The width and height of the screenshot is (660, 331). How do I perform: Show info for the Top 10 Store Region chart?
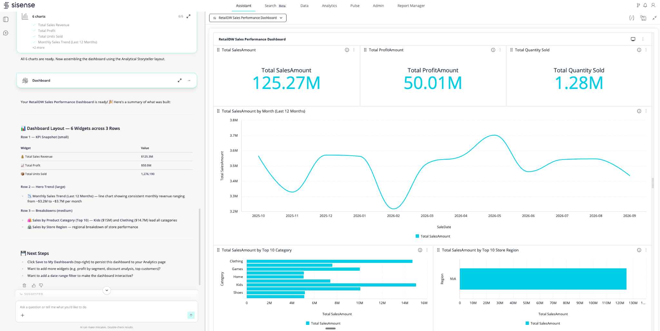(x=639, y=250)
